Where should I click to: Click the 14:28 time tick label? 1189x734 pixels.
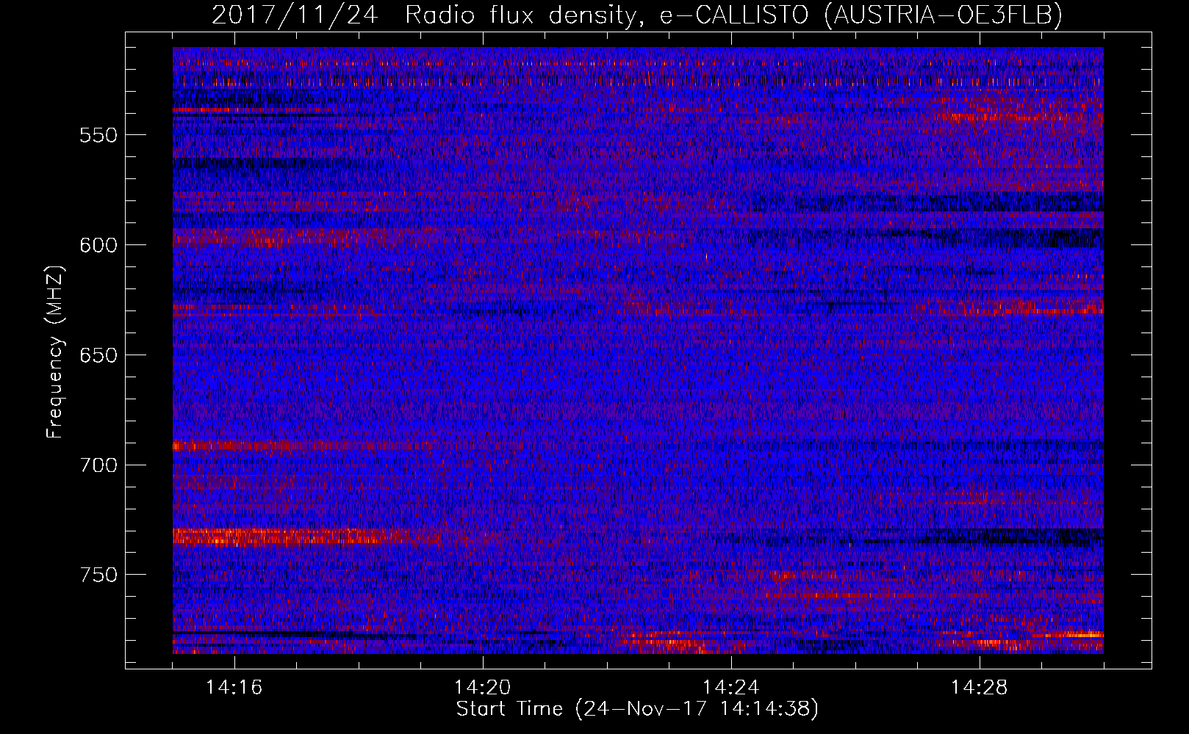point(980,688)
